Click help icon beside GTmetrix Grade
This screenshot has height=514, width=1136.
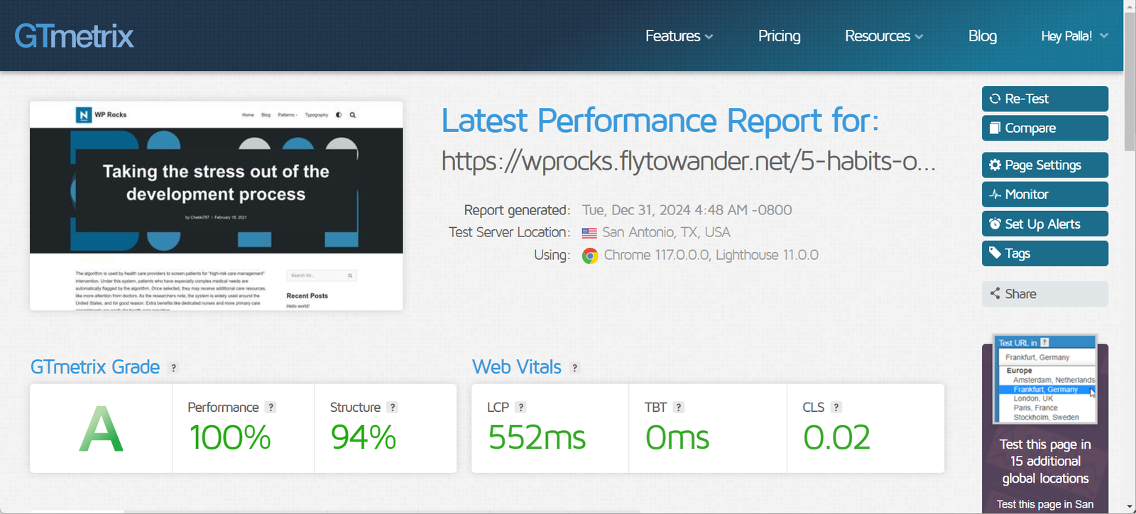174,368
